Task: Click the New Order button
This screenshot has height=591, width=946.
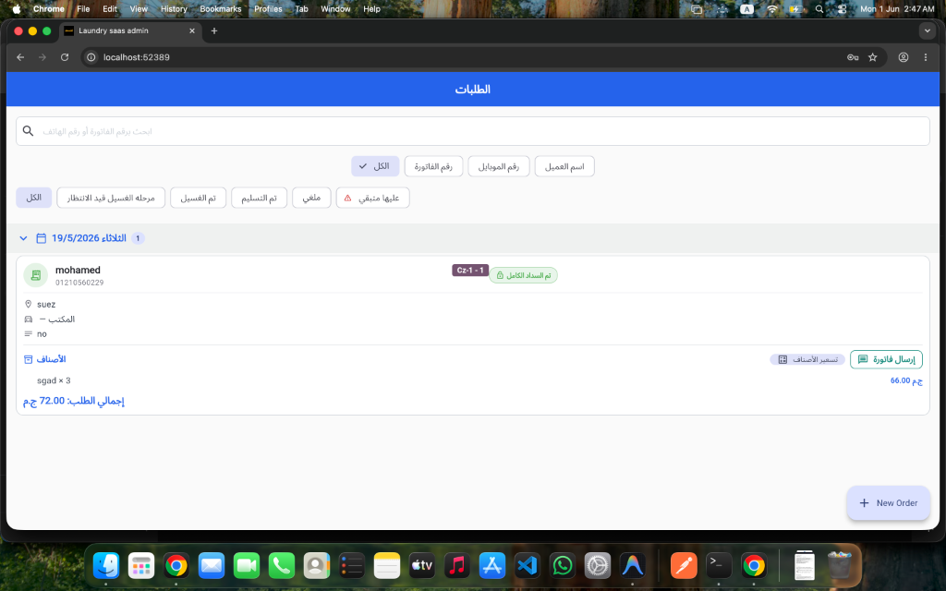Action: coord(888,503)
